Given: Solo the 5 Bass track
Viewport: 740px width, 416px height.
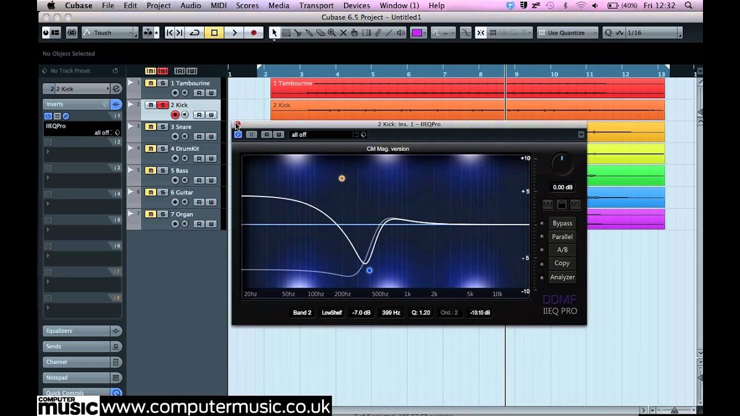Looking at the screenshot, I should tap(162, 170).
